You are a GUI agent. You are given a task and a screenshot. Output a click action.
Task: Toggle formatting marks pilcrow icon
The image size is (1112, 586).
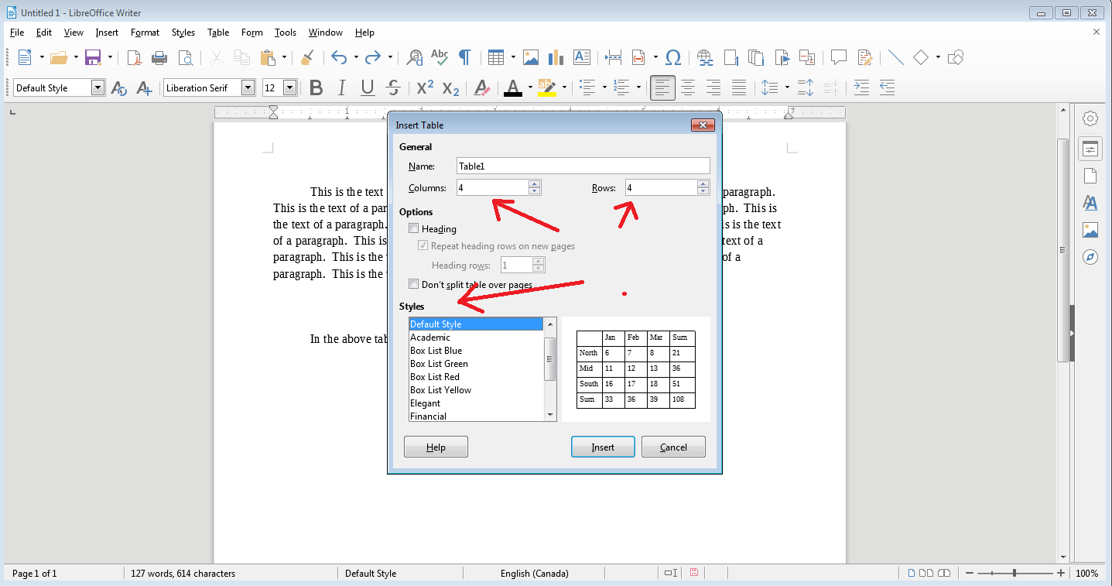point(465,57)
